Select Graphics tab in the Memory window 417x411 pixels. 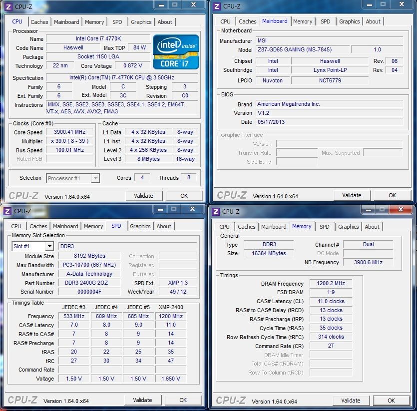[x=349, y=227]
